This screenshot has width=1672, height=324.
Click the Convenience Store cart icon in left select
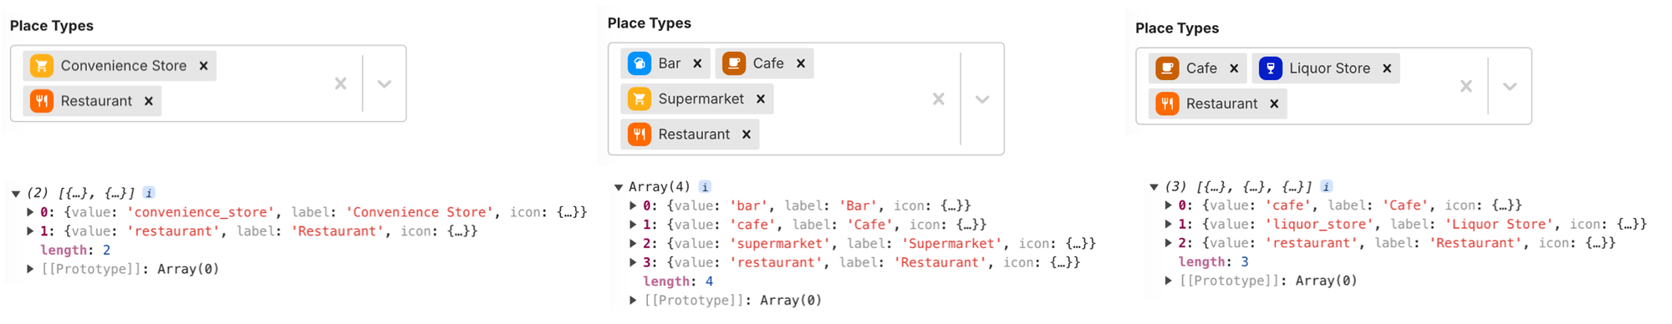[x=41, y=65]
